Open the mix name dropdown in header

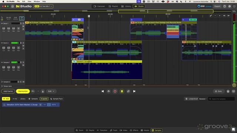43,6
